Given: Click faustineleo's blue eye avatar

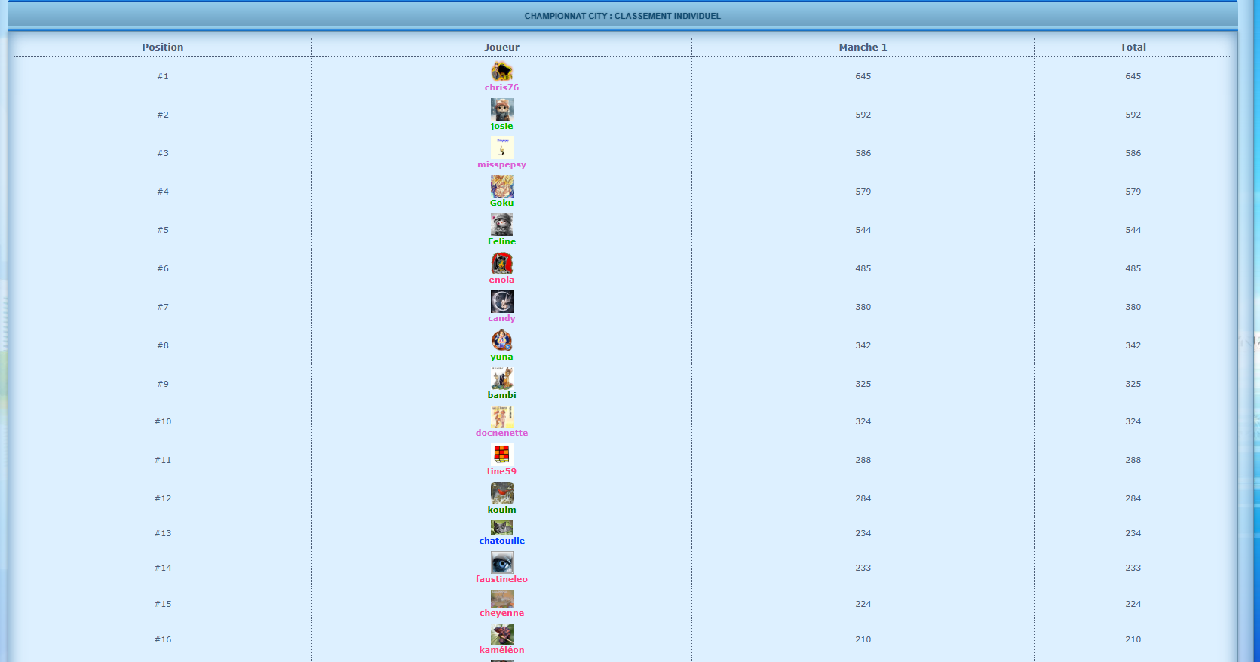Looking at the screenshot, I should pyautogui.click(x=501, y=562).
